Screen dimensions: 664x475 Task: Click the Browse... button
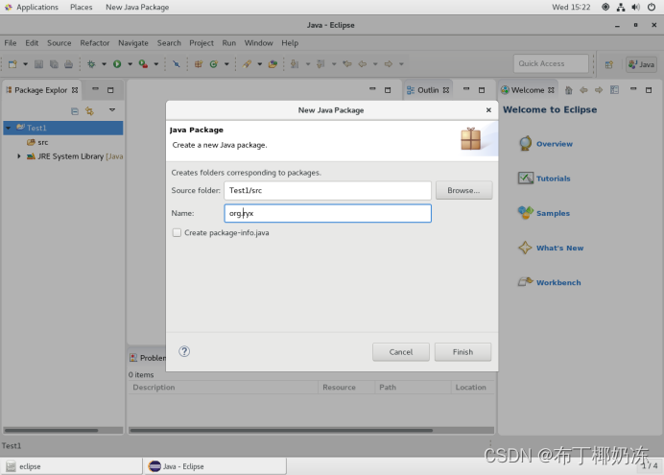tap(463, 191)
